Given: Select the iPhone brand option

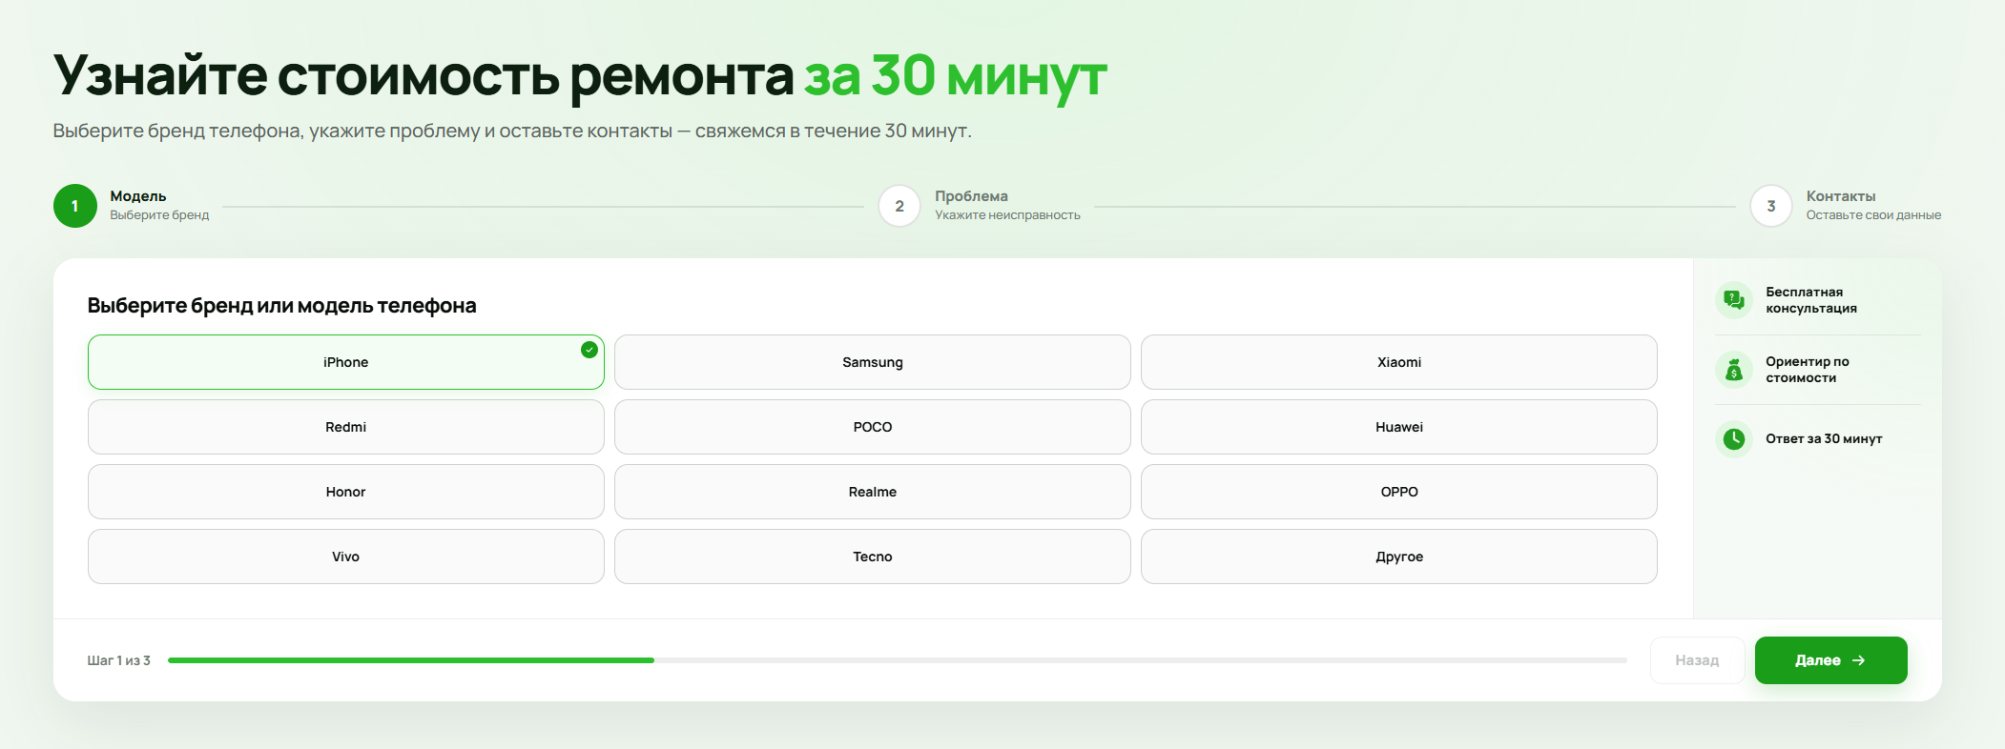Looking at the screenshot, I should [345, 362].
